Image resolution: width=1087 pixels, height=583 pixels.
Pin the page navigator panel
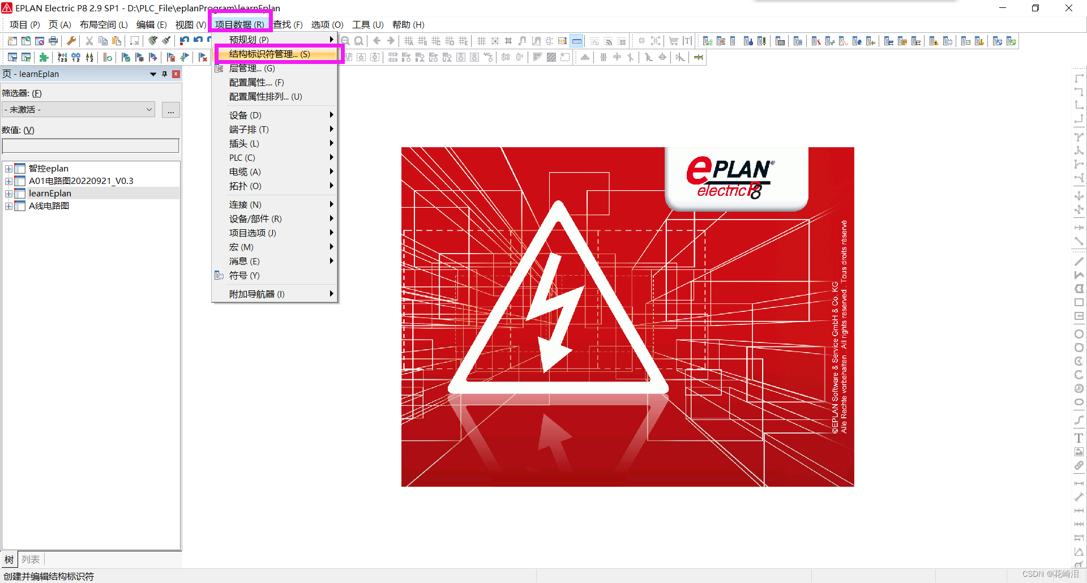tap(165, 74)
